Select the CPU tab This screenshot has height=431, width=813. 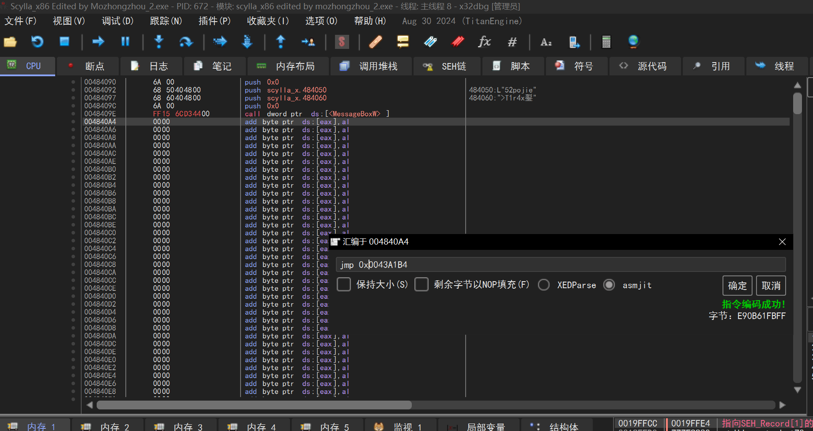click(27, 66)
